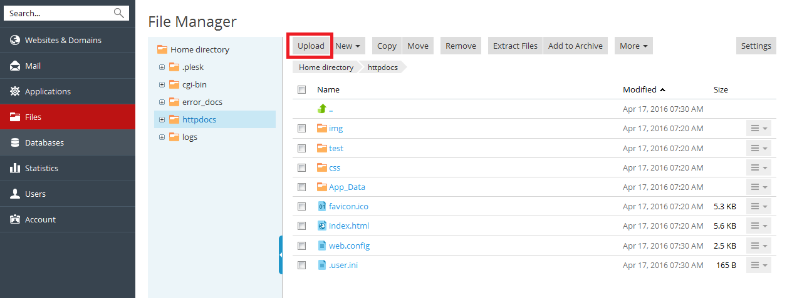Open the index.html row actions menu
The width and height of the screenshot is (787, 298).
[x=759, y=226]
